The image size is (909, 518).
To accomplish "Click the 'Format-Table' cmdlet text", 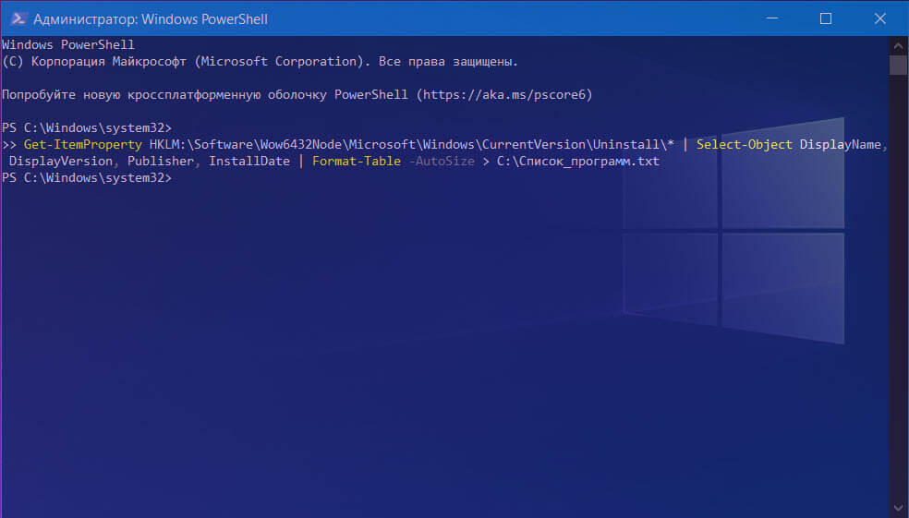I will coord(357,161).
